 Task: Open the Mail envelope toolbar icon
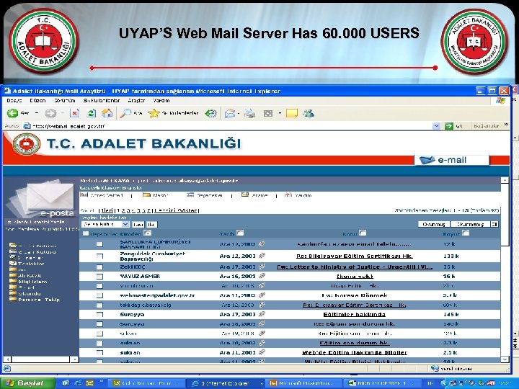pyautogui.click(x=229, y=114)
